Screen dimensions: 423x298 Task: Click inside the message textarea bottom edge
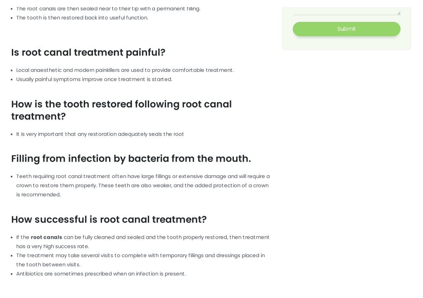347,12
